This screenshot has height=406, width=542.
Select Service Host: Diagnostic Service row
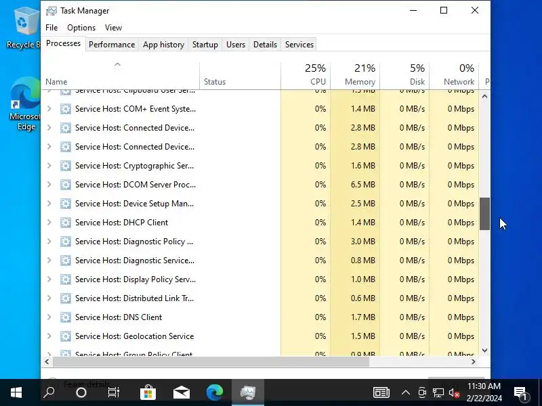click(260, 261)
